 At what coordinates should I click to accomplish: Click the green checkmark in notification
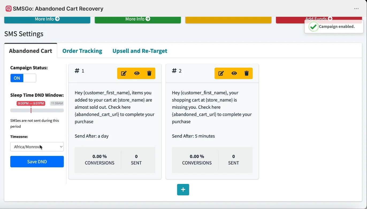[x=313, y=27]
